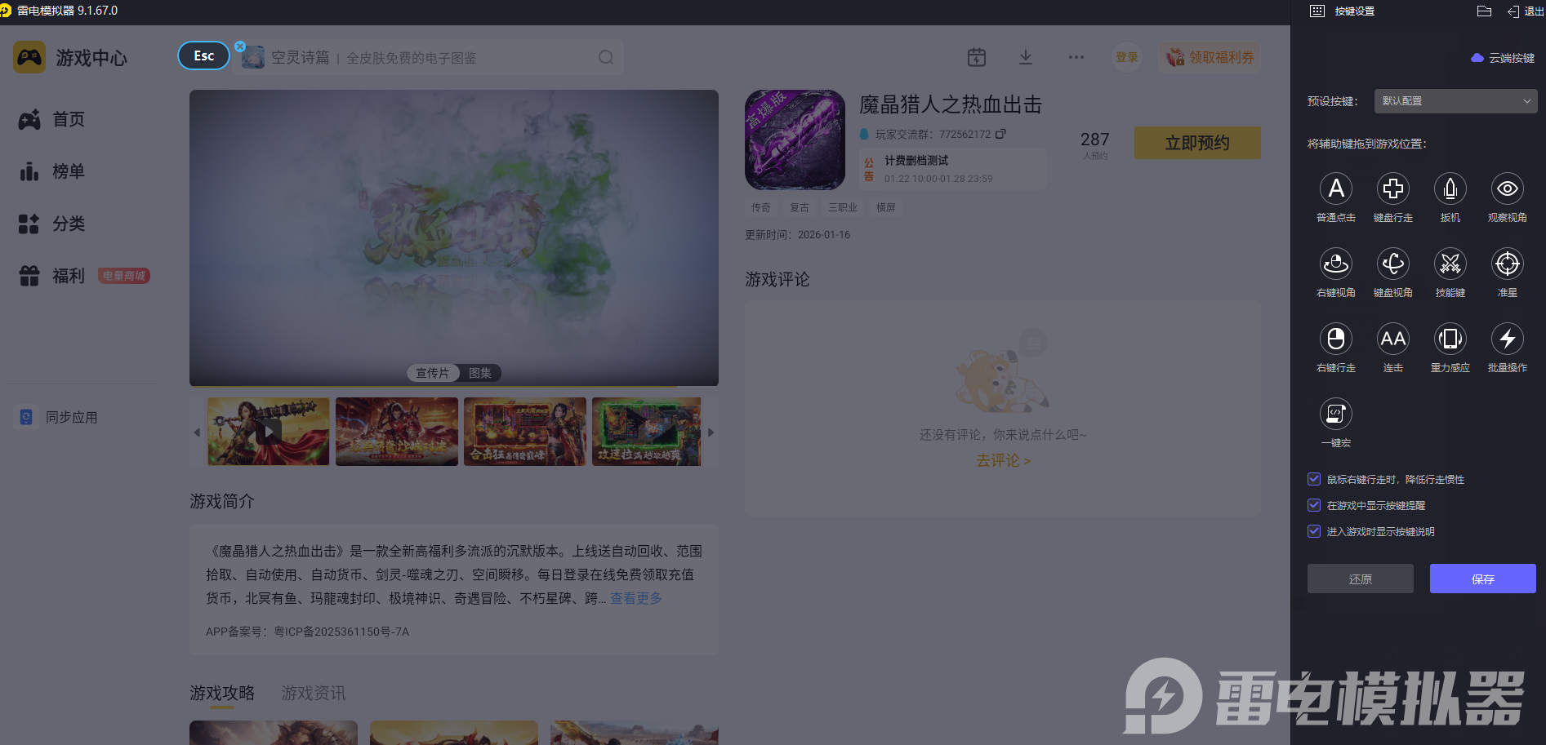Image resolution: width=1546 pixels, height=745 pixels.
Task: Open the ellipsis more-options menu
Action: coord(1076,57)
